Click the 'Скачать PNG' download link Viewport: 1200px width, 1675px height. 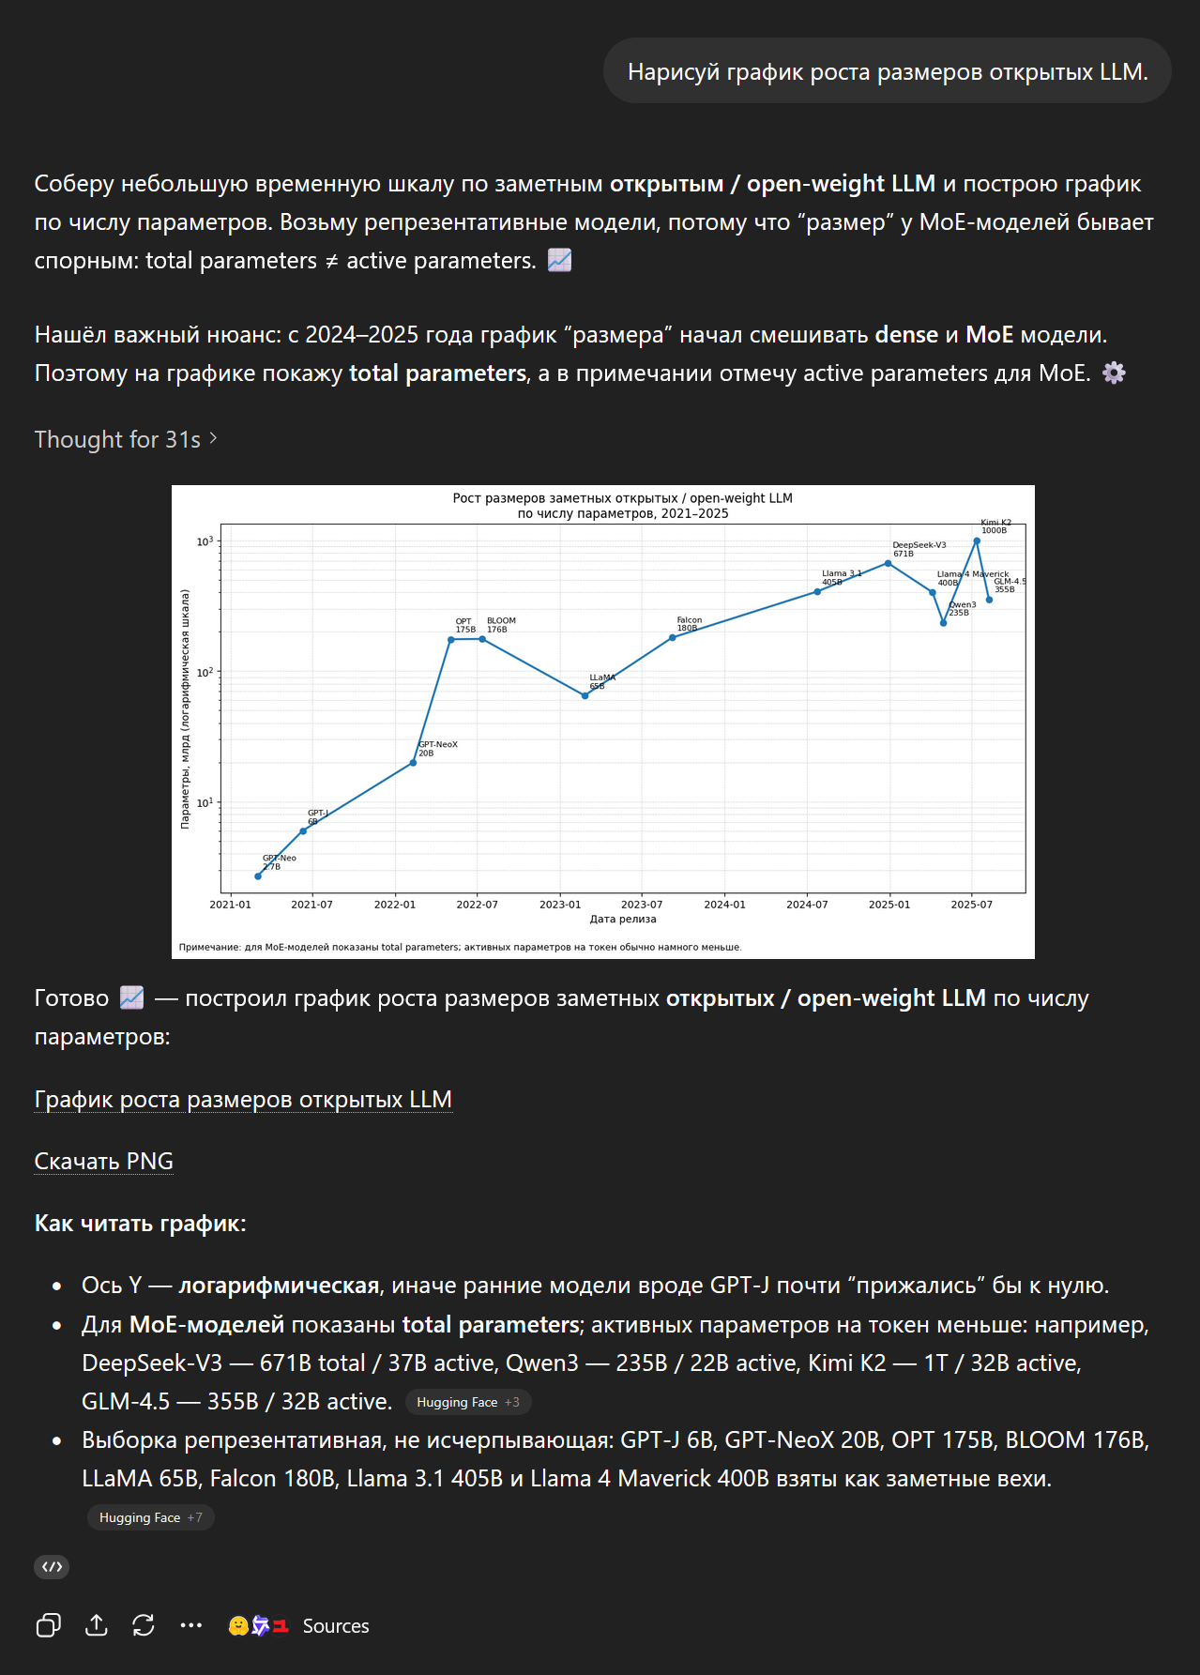(x=104, y=1161)
